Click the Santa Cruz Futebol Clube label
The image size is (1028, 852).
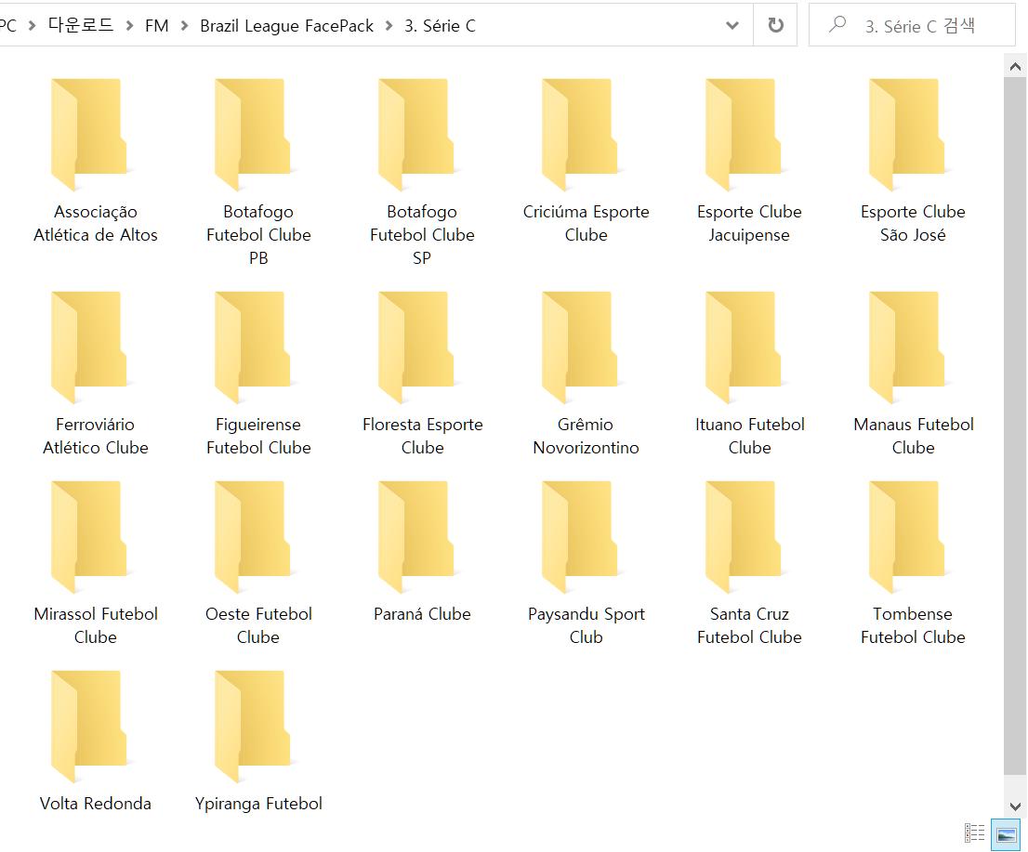(x=749, y=625)
